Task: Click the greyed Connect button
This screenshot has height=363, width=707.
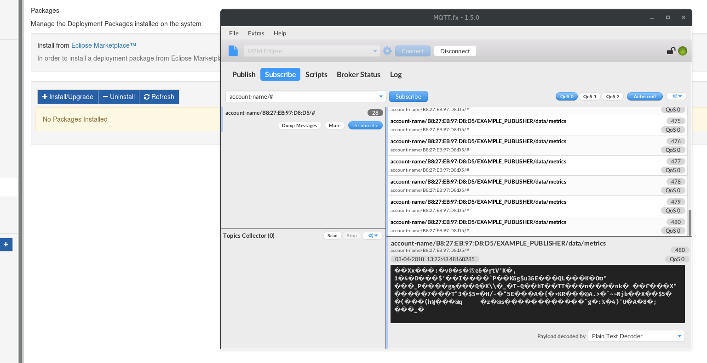Action: pos(413,51)
